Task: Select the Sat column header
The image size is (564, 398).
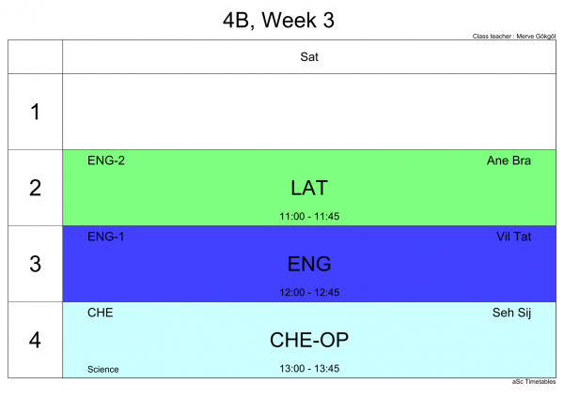Action: tap(309, 56)
